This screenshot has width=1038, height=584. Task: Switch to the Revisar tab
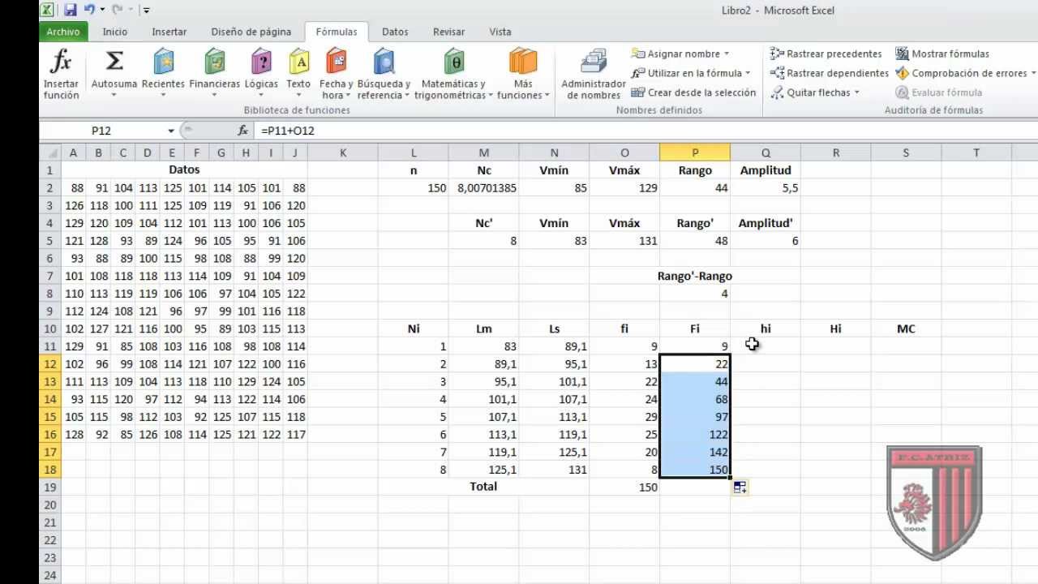coord(449,32)
